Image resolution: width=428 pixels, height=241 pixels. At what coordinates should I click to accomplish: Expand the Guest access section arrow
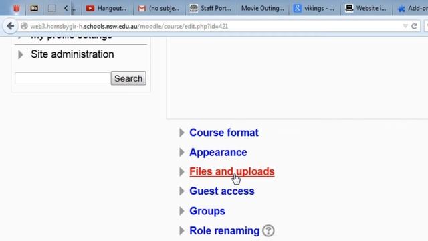pos(181,191)
